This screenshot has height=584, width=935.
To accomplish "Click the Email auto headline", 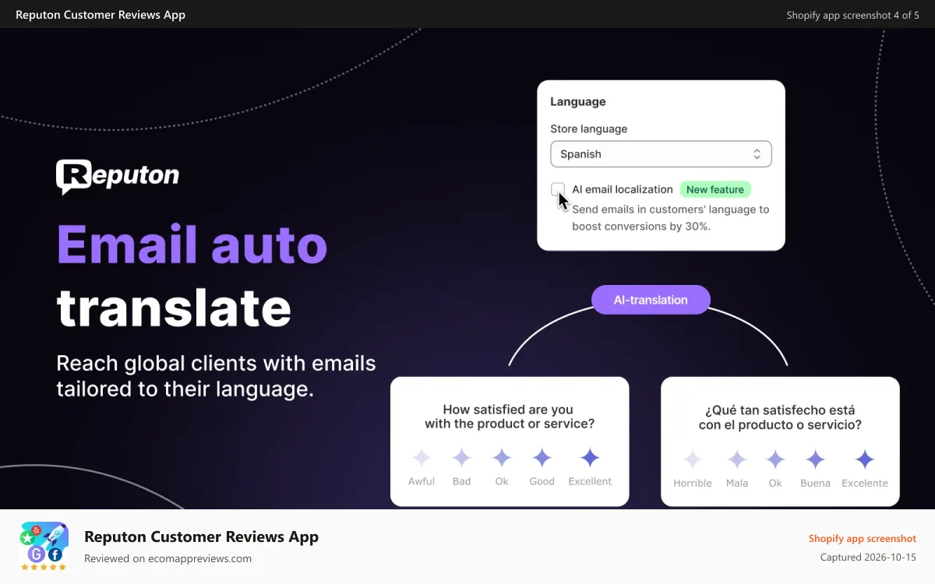I will 192,244.
